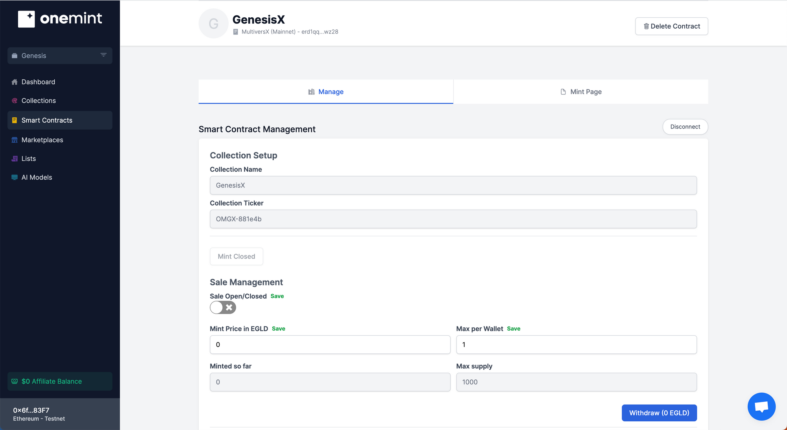Open AI Models section
The width and height of the screenshot is (787, 430).
pyautogui.click(x=60, y=177)
